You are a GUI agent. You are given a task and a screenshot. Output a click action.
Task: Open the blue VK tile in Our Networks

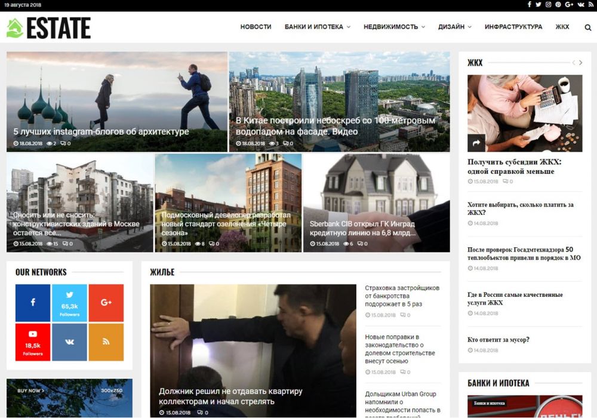point(70,342)
